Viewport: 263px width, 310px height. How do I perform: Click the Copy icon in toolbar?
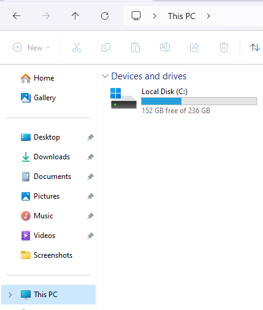coord(106,47)
